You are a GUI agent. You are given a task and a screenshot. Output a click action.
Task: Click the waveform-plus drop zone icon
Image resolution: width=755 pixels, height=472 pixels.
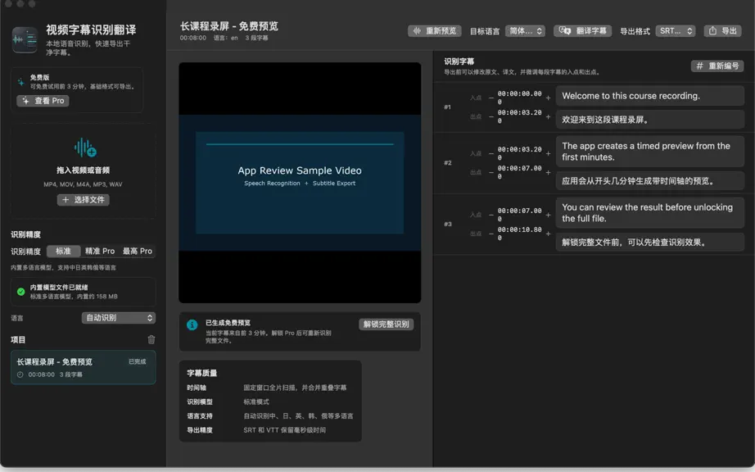(x=85, y=147)
